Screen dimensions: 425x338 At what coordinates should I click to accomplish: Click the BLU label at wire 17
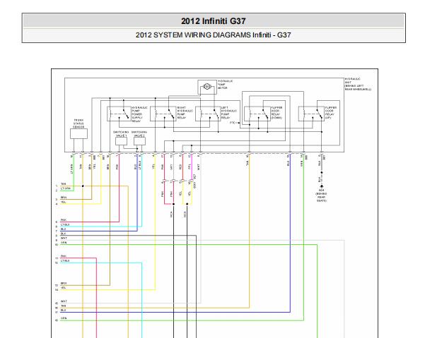pos(63,310)
